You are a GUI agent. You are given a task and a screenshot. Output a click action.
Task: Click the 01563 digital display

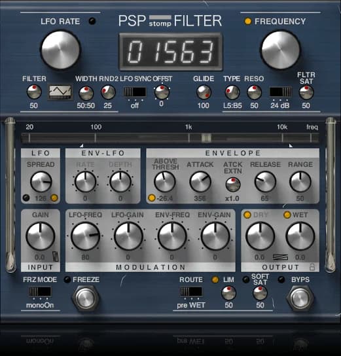[170, 51]
